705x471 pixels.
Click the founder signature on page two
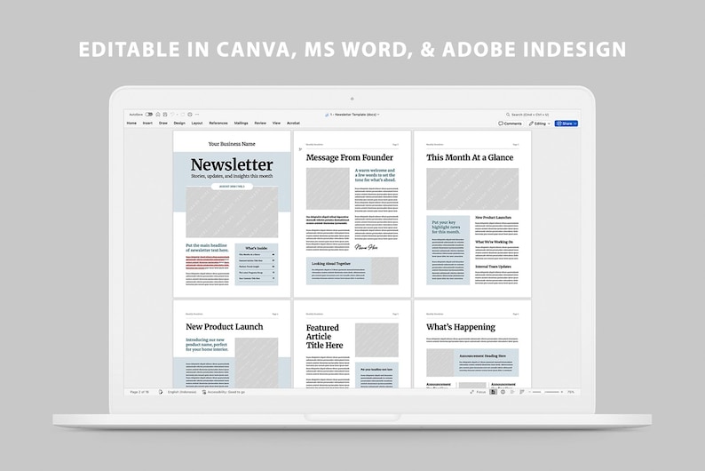point(366,247)
